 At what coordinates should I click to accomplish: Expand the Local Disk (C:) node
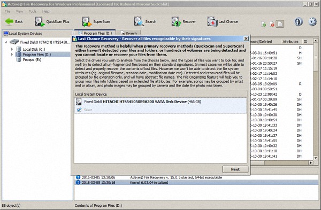point(12,49)
